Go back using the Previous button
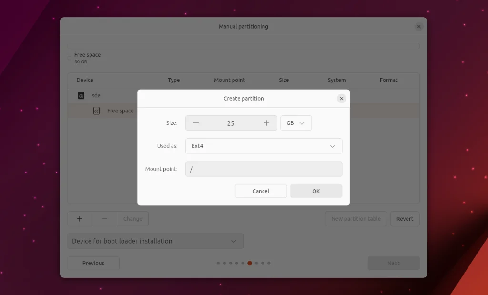Viewport: 488px width, 295px height. 93,263
